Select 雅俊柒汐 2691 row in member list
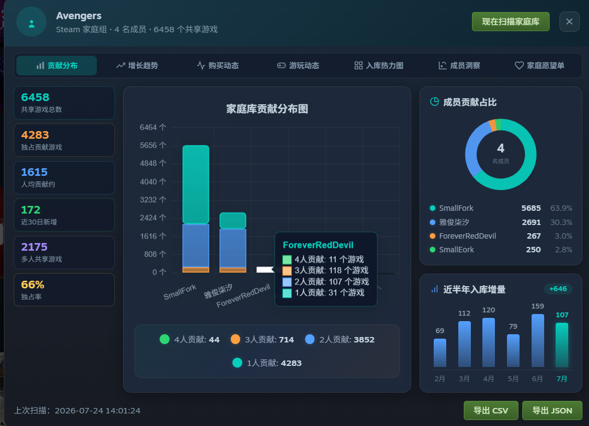Viewport: 589px width, 426px height. 501,222
